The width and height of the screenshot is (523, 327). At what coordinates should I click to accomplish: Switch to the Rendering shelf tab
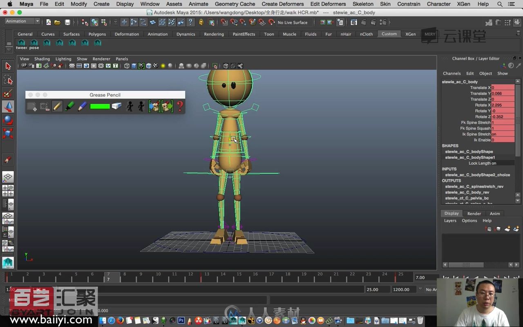[x=214, y=34]
